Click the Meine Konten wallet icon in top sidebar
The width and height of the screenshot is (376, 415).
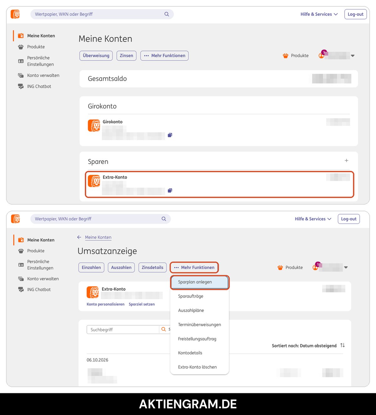pyautogui.click(x=21, y=36)
